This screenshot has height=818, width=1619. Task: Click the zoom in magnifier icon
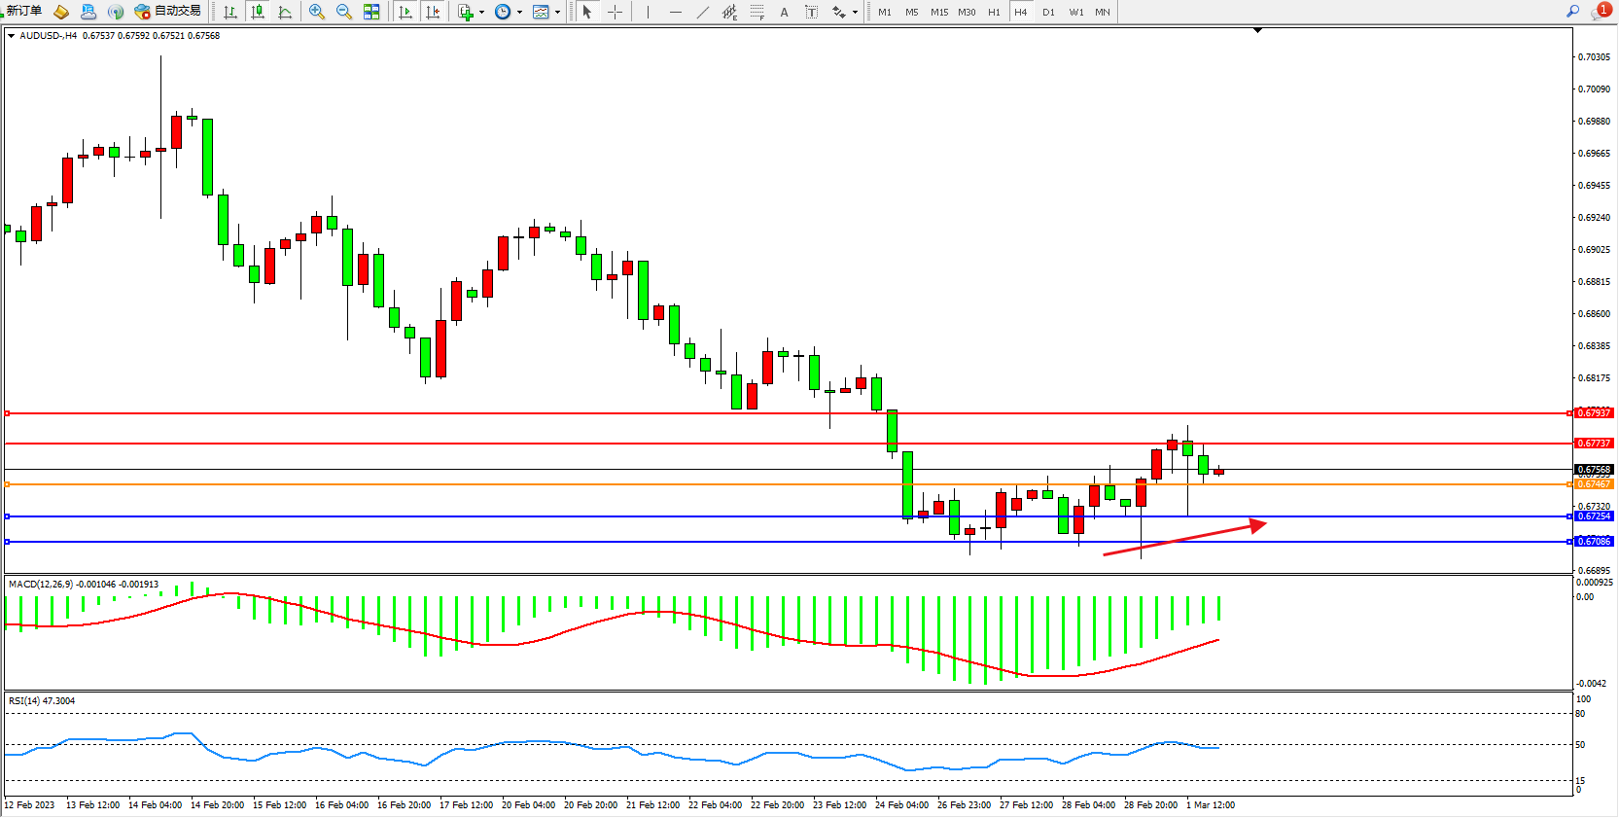(x=316, y=12)
